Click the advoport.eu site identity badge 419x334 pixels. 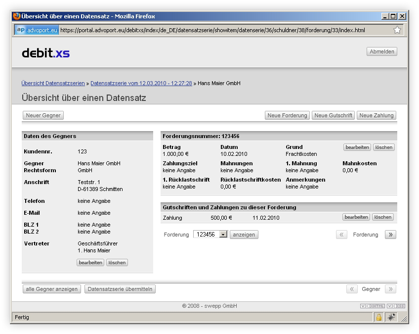pos(37,30)
